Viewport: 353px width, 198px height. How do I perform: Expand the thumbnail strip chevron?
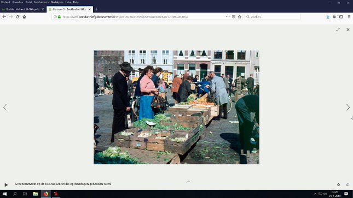[188, 182]
